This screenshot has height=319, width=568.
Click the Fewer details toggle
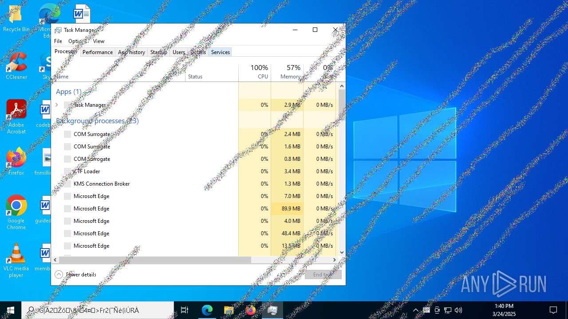pos(75,275)
